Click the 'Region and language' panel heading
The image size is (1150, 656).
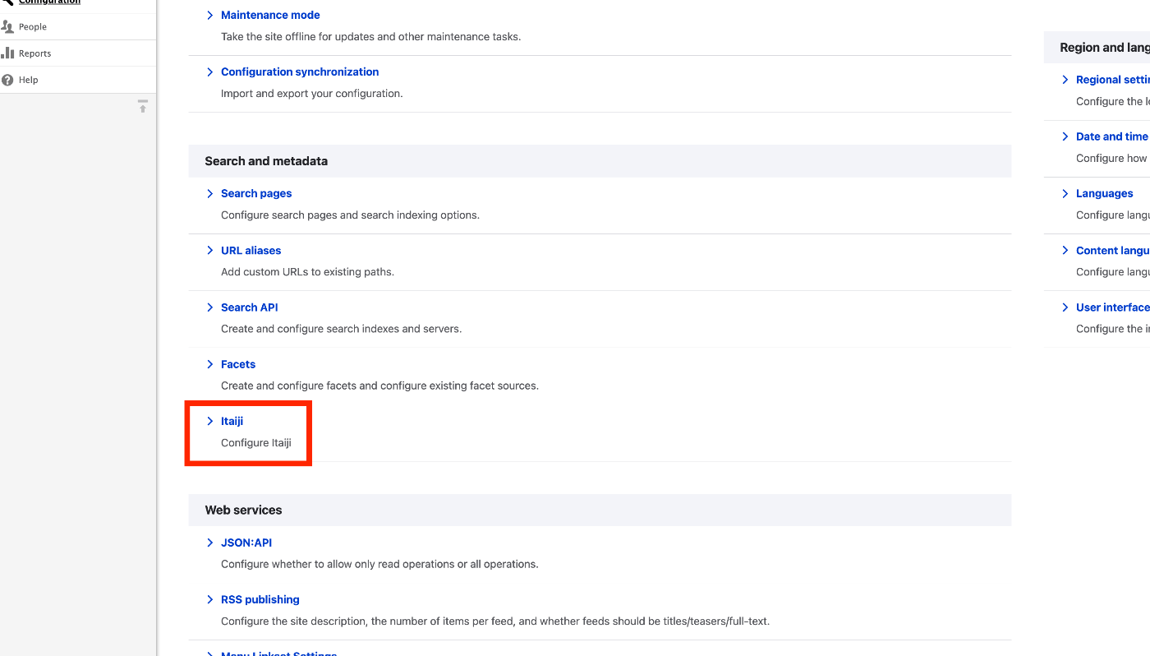pyautogui.click(x=1105, y=47)
